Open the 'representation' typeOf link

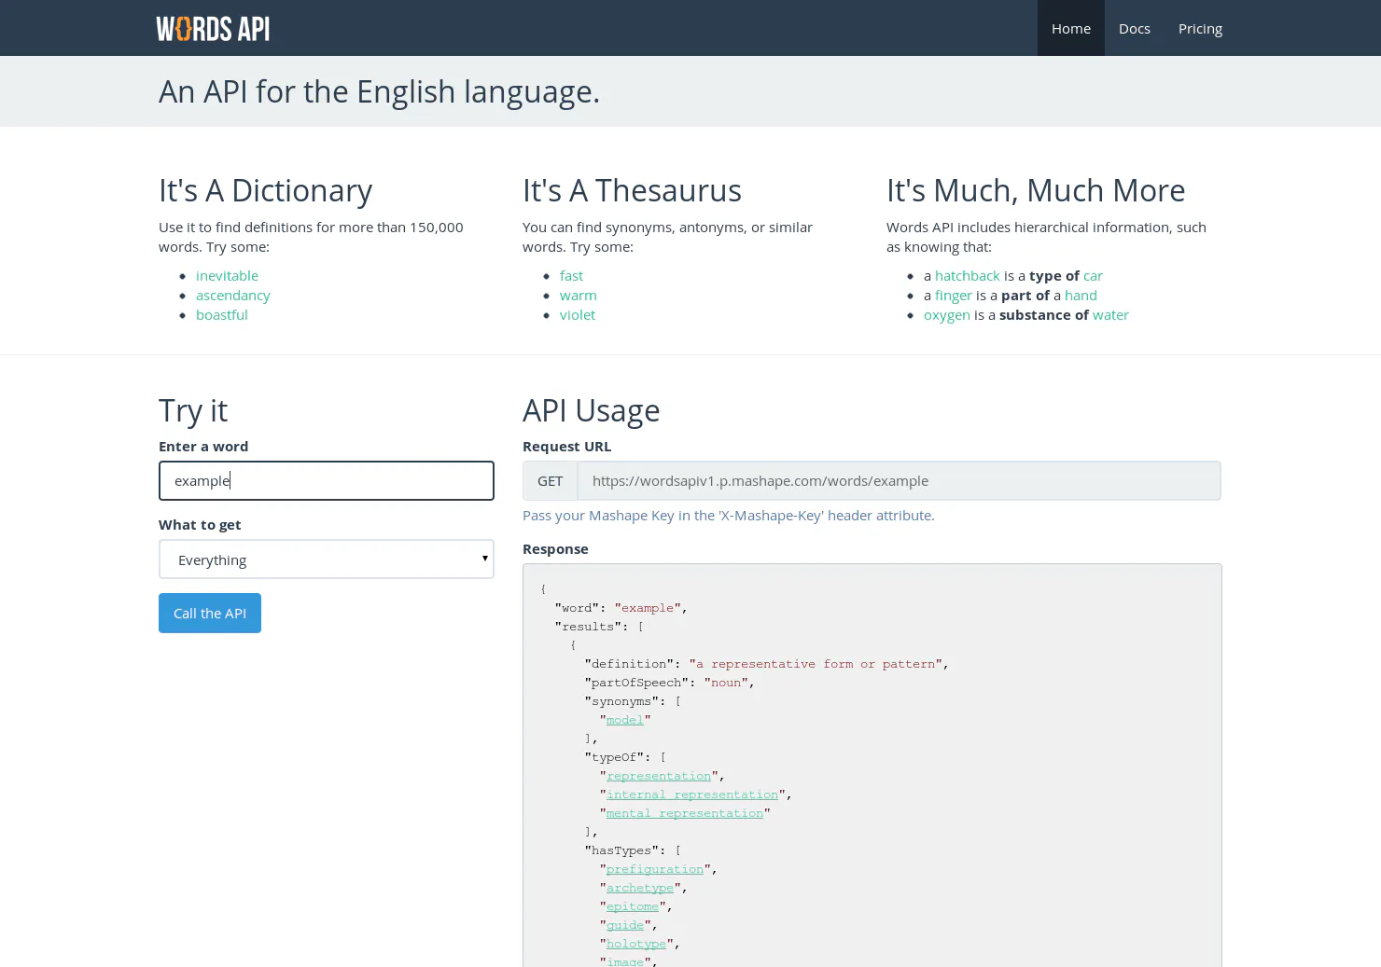coord(659,776)
